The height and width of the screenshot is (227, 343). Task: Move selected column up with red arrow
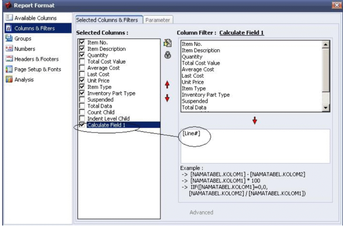coord(167,85)
